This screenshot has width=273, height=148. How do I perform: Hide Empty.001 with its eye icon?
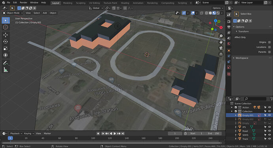click(269, 115)
